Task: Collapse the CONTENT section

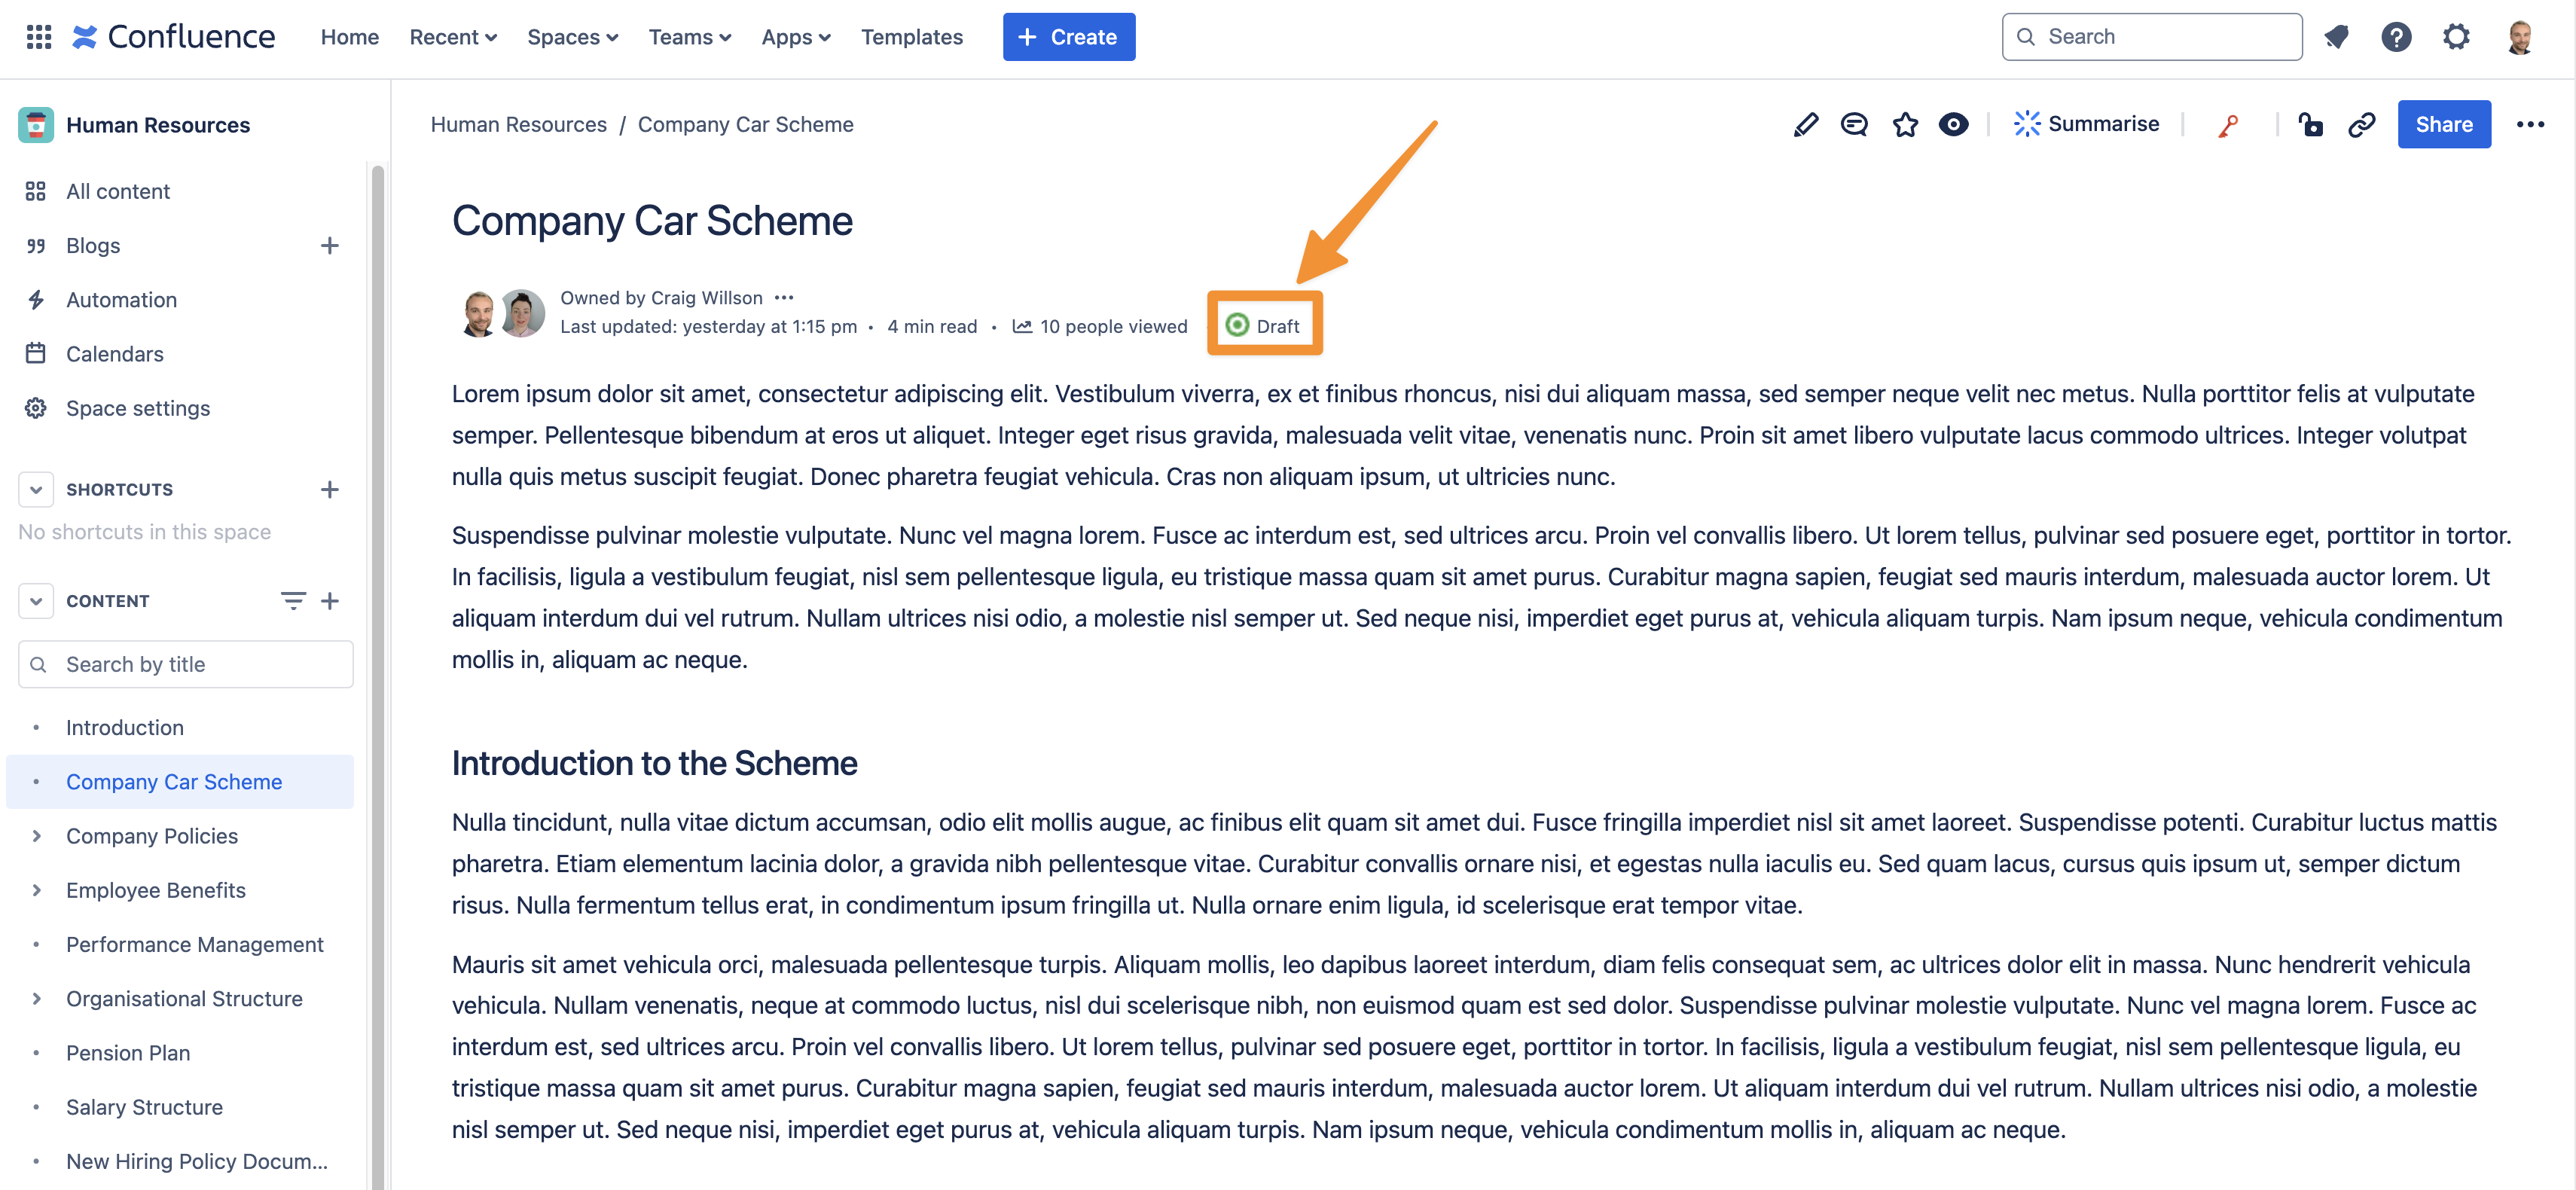Action: [x=35, y=600]
